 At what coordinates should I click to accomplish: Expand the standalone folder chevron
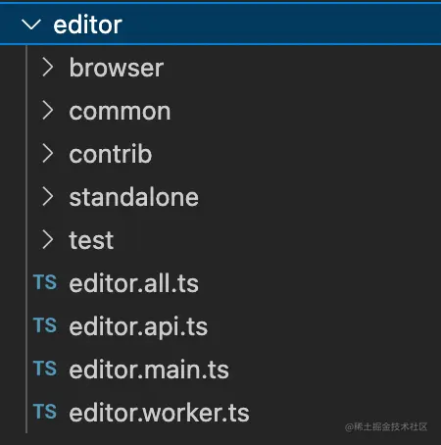[x=48, y=197]
